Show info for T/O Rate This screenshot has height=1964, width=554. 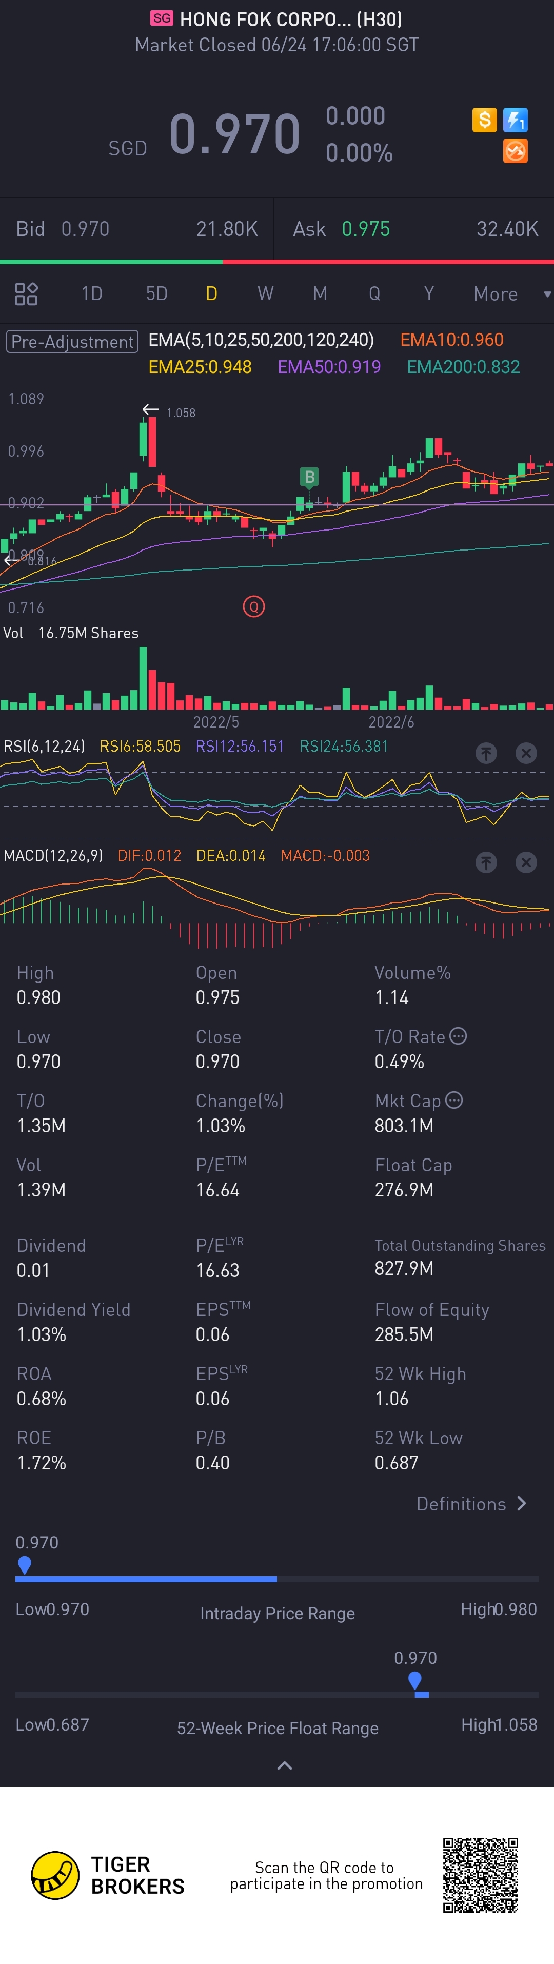coord(458,1036)
